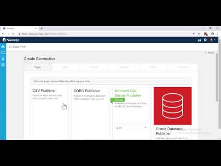Select the Naveego browser tab
This screenshot has width=221, height=166.
tap(20, 28)
